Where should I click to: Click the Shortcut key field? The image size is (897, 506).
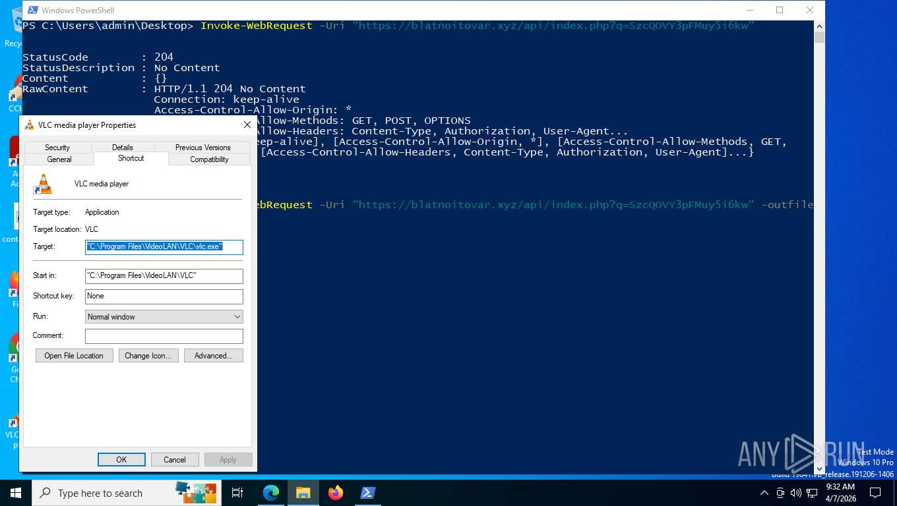coord(164,296)
